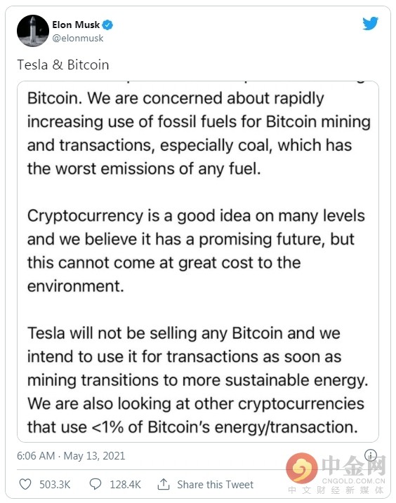Open the tweet info circle icon

(371, 455)
